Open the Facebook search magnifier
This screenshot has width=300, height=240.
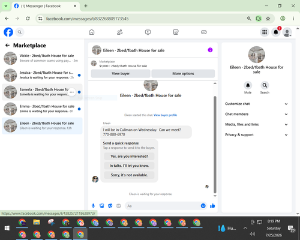[x=20, y=32]
